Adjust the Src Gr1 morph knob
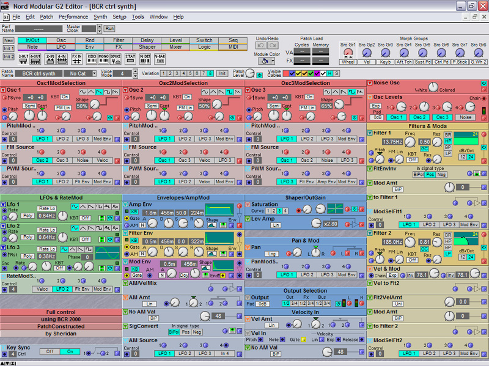 (x=348, y=53)
